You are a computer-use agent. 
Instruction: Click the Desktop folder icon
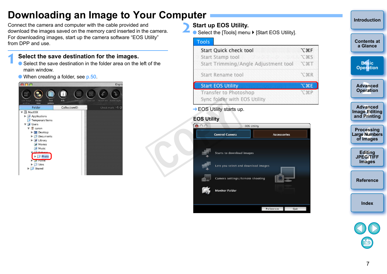[36, 132]
